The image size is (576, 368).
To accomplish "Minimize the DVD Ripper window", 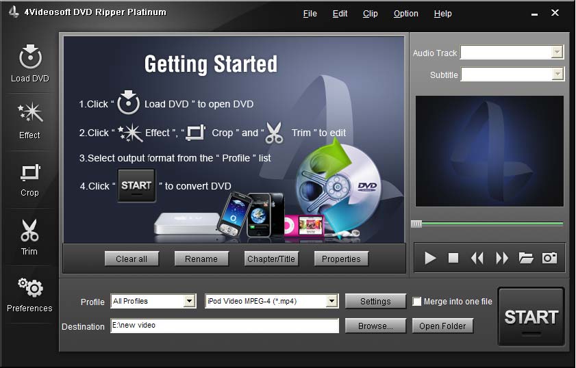I will pos(534,14).
